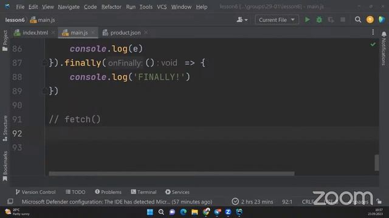Open the View menu
This screenshot has height=218, width=389.
(47, 7)
